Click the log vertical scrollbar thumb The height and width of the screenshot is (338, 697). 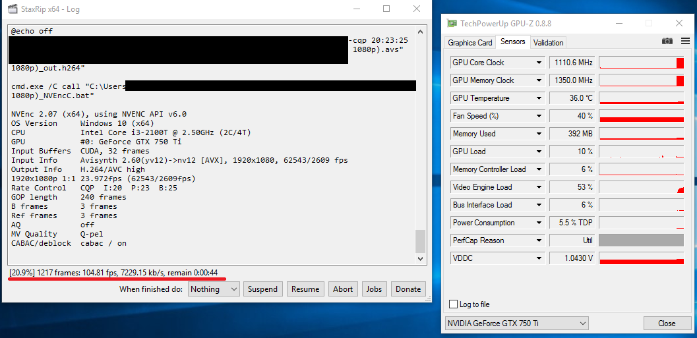(420, 240)
